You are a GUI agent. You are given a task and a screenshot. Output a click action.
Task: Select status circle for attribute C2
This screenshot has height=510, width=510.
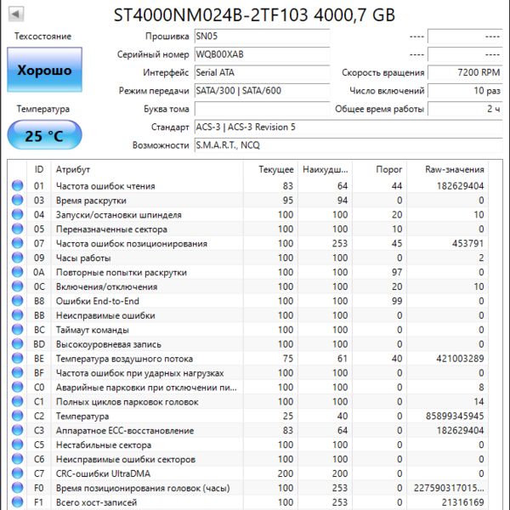(18, 416)
